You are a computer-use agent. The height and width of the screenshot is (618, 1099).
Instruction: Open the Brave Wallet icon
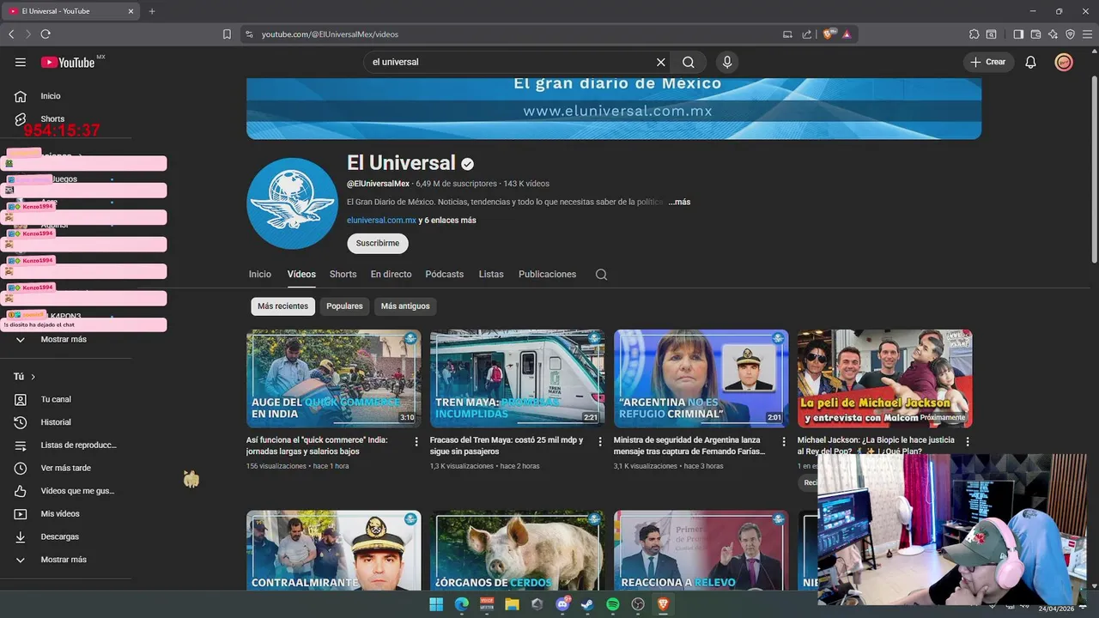[1035, 34]
